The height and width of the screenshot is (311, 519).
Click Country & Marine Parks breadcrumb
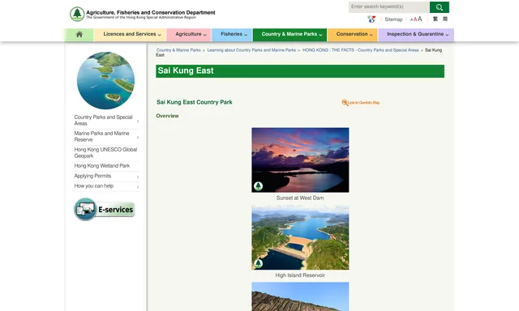tap(178, 50)
